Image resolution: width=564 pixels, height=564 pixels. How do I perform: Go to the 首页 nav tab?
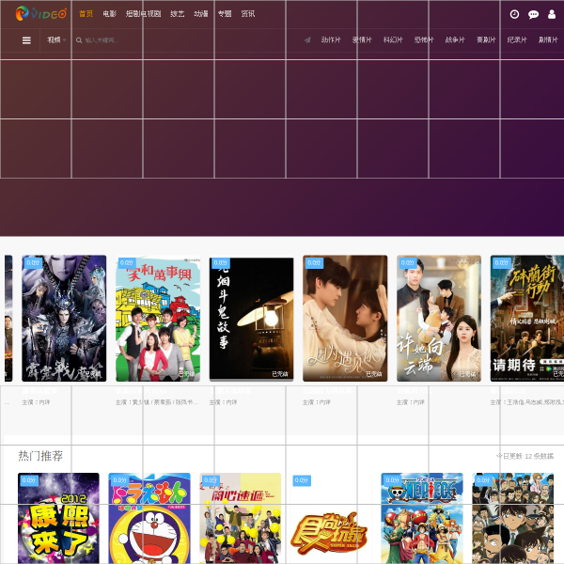tap(86, 14)
